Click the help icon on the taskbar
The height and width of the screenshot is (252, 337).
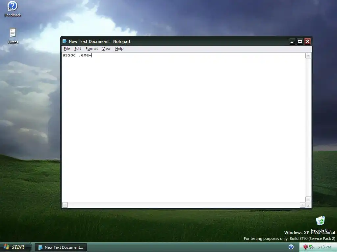click(291, 247)
